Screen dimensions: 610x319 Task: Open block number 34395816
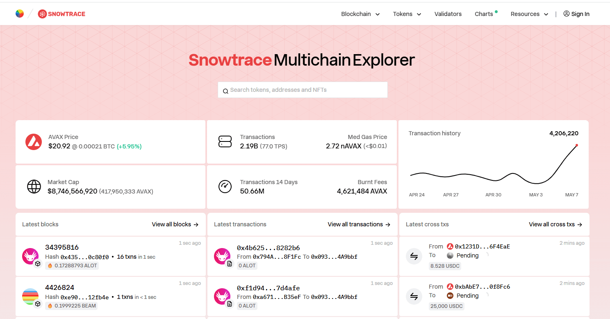62,247
